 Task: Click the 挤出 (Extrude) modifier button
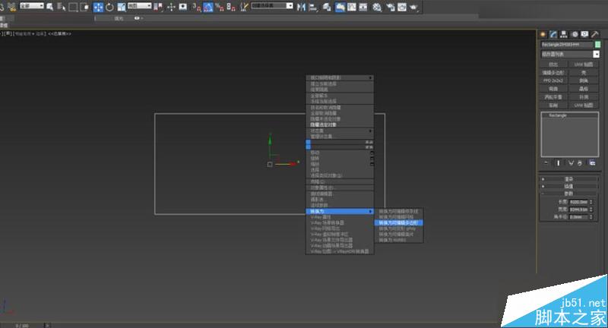[553, 65]
